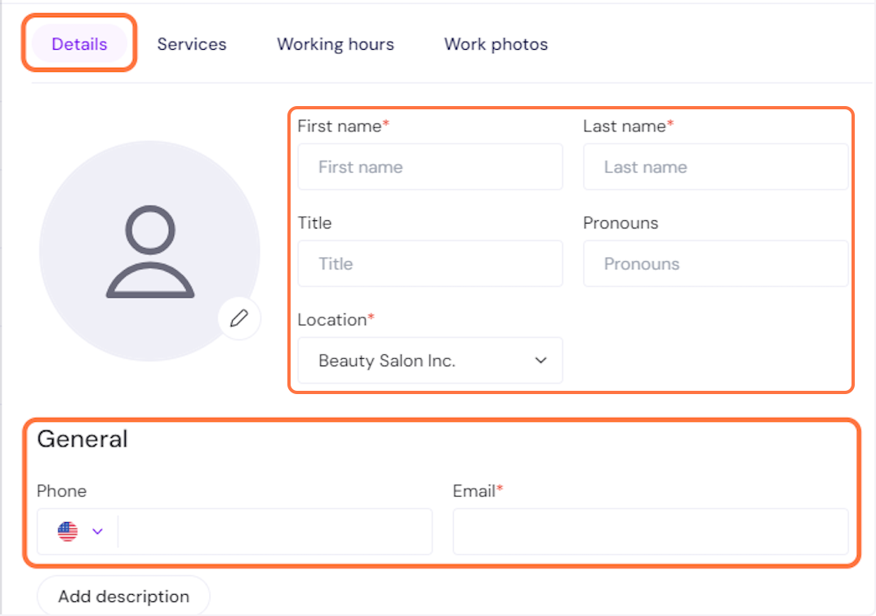The width and height of the screenshot is (876, 616).
Task: Open the Services tab
Action: click(192, 44)
